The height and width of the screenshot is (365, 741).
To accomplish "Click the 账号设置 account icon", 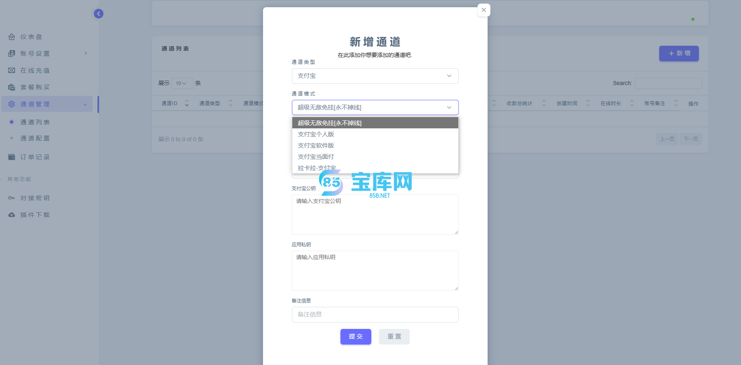I will 12,53.
